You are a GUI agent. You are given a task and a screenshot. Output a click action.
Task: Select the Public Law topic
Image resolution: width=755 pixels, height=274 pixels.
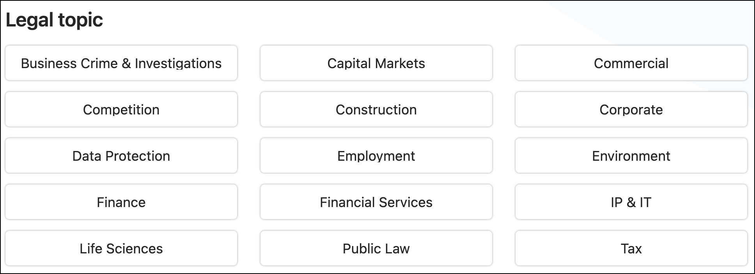376,248
